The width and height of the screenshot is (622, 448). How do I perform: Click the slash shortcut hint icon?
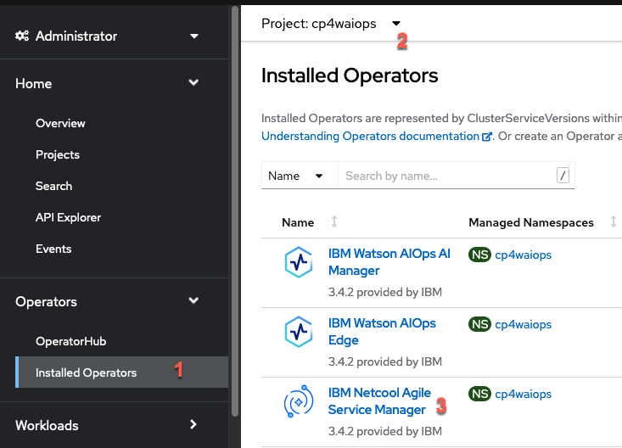[x=563, y=176]
